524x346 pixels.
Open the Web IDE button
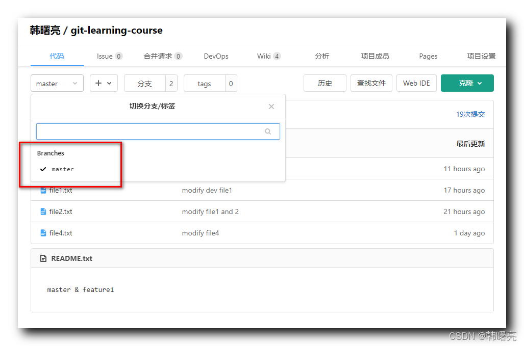416,83
